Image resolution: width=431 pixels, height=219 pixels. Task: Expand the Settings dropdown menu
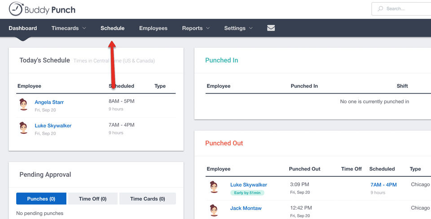coord(238,28)
